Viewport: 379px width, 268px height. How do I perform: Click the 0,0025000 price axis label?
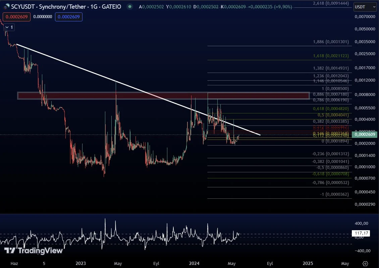pyautogui.click(x=365, y=54)
